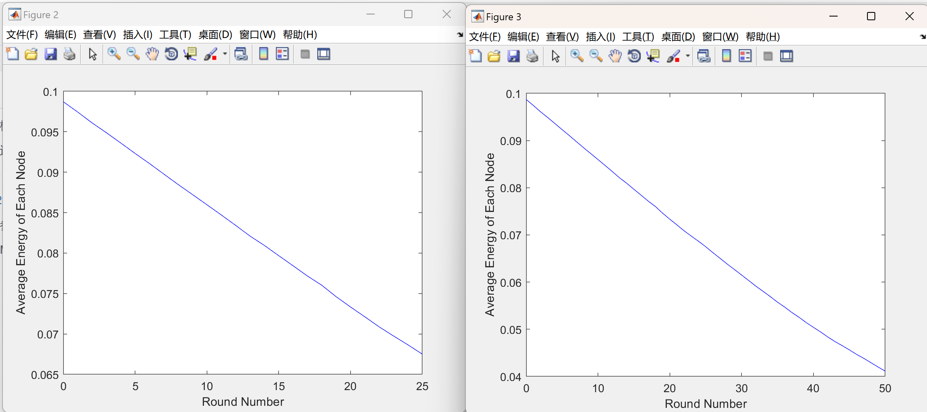Click Round Number label in Figure 3
The image size is (927, 412).
[x=706, y=404]
